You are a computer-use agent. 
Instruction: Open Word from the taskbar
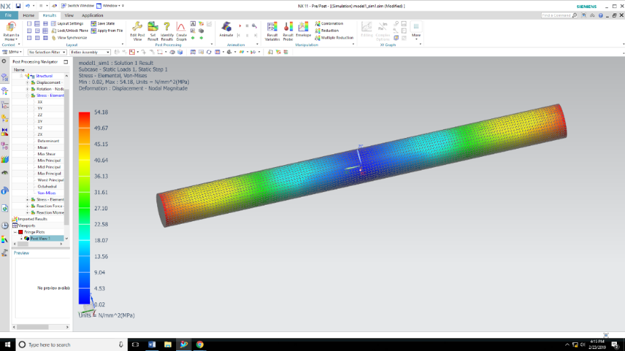click(152, 345)
